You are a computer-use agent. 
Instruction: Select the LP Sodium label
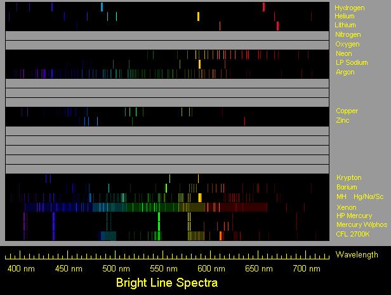coord(352,62)
